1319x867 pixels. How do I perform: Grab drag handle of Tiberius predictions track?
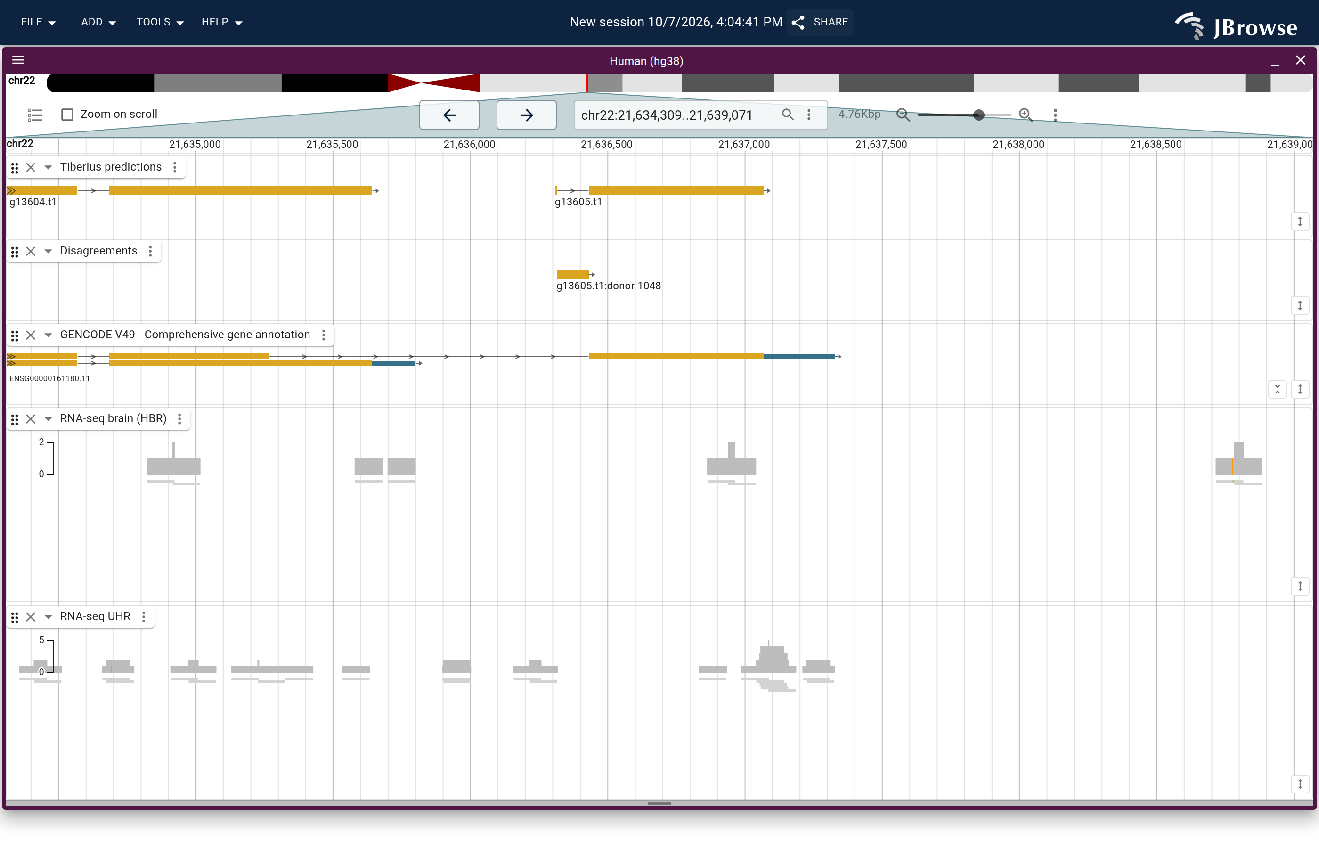tap(15, 167)
